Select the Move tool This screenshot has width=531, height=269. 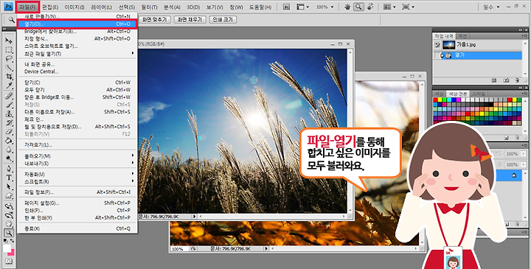(9, 41)
